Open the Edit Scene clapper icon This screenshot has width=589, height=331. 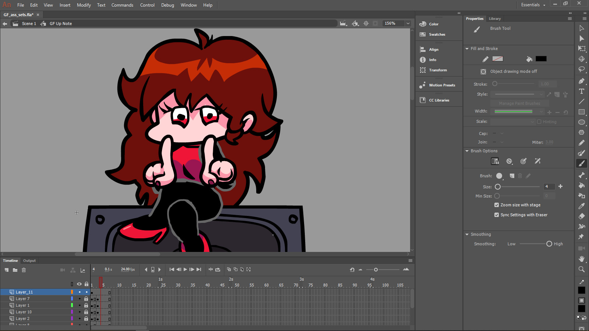pos(343,23)
